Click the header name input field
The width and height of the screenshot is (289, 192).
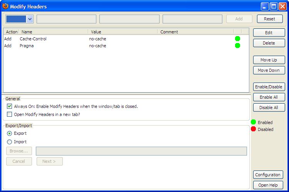[66, 19]
